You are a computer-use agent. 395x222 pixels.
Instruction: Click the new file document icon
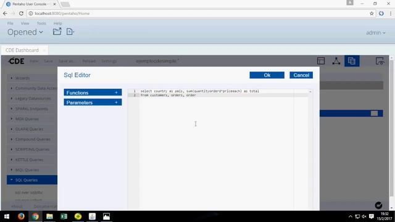coord(70,31)
